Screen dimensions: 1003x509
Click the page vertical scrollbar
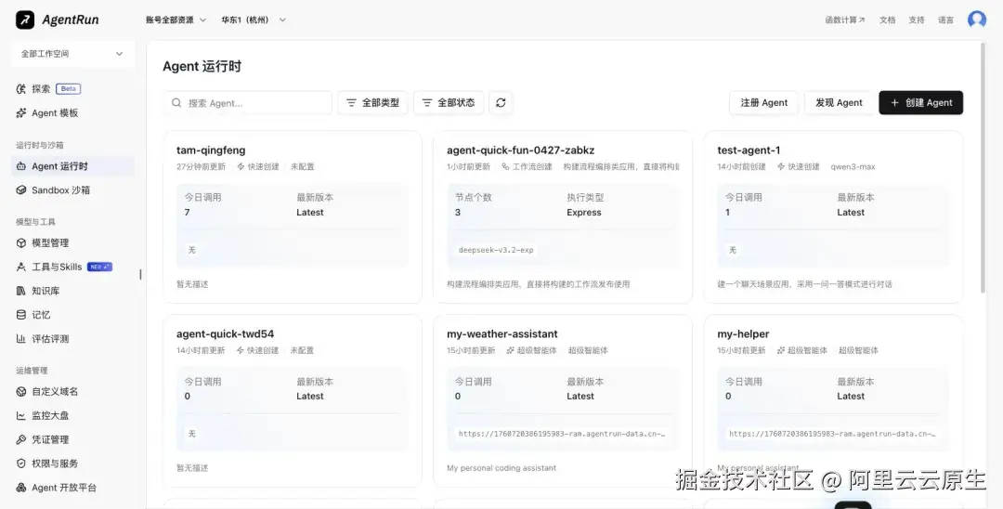point(983,167)
